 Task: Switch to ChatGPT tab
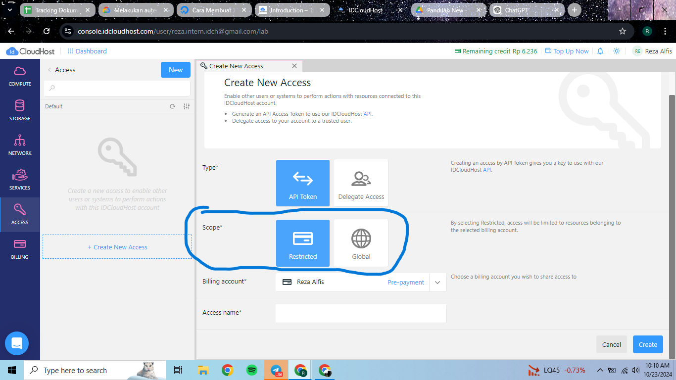528,10
